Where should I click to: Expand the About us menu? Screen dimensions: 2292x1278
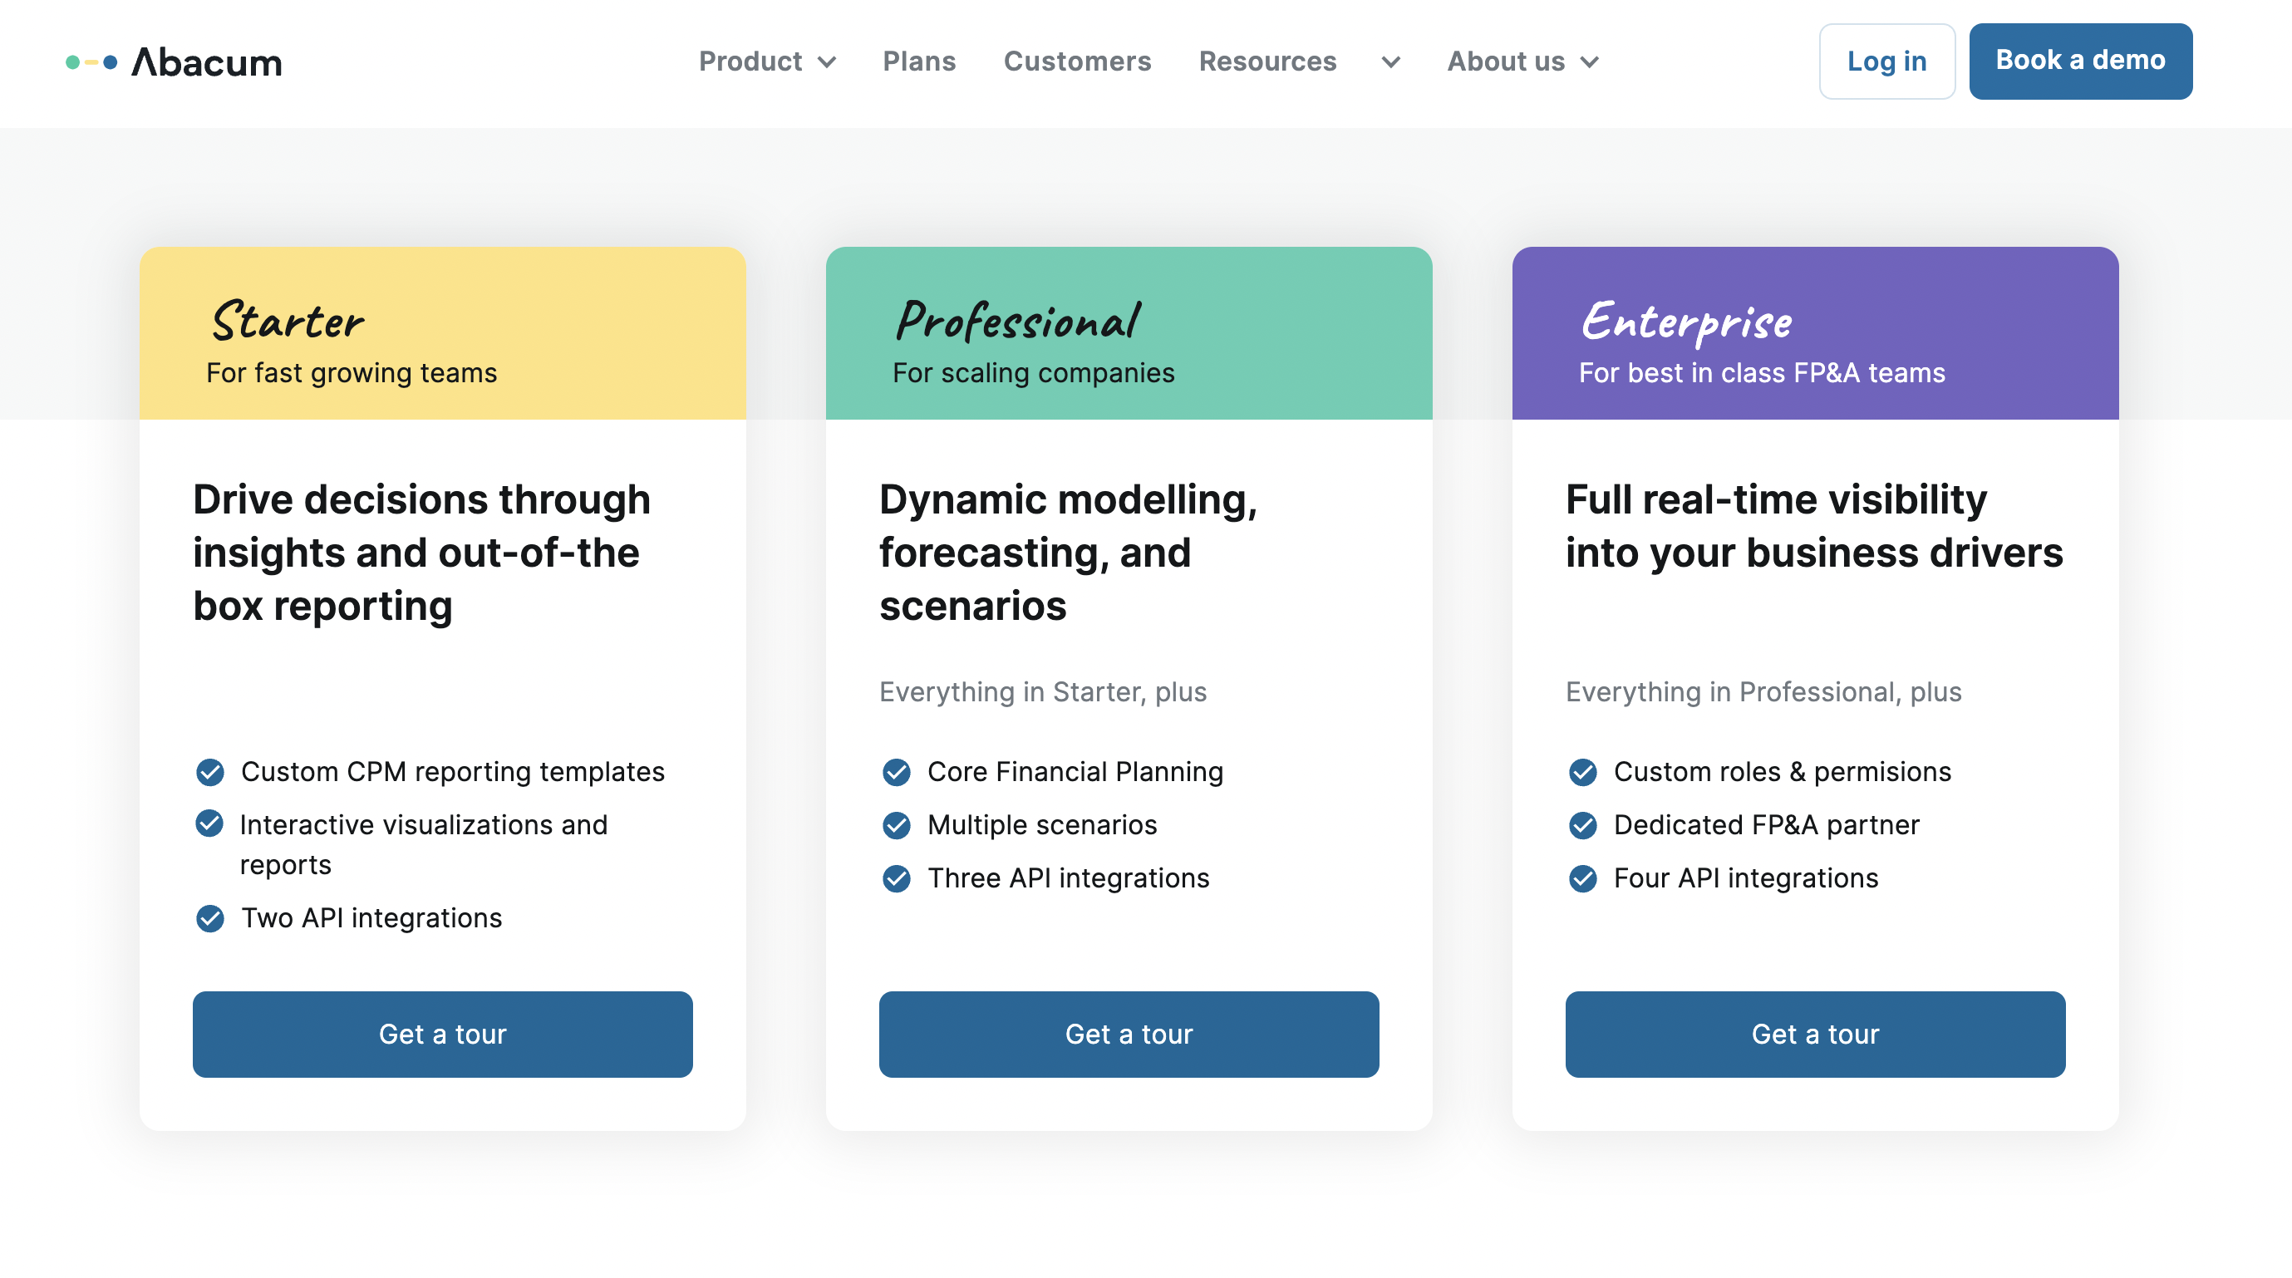point(1523,61)
